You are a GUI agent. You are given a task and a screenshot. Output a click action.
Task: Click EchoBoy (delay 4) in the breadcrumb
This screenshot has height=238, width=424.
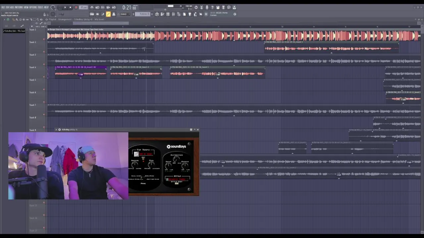83,20
